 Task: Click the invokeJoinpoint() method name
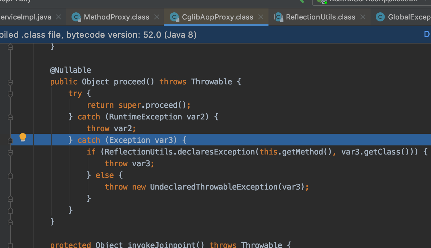pyautogui.click(x=166, y=245)
